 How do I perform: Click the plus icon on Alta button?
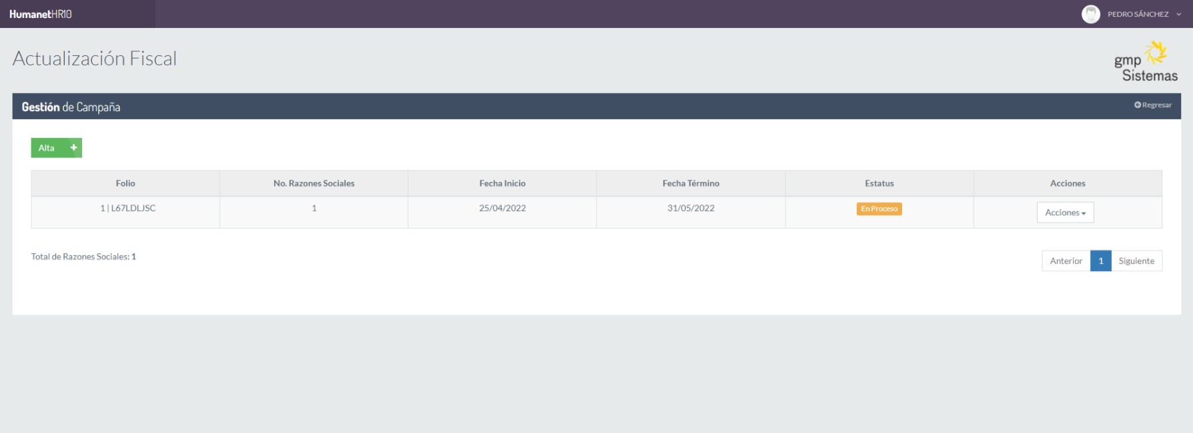[x=73, y=148]
